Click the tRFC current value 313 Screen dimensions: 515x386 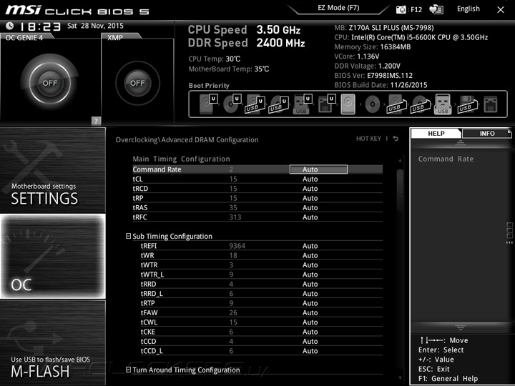tap(235, 217)
